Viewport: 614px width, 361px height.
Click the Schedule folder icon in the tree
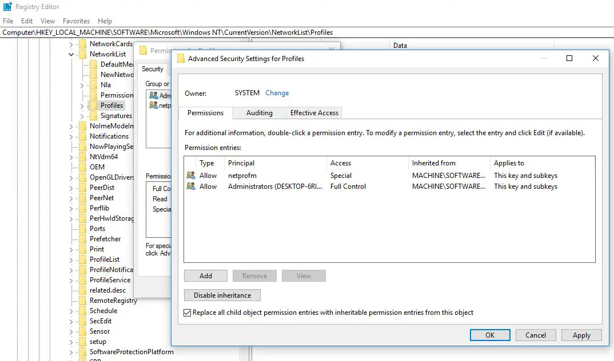tap(82, 311)
